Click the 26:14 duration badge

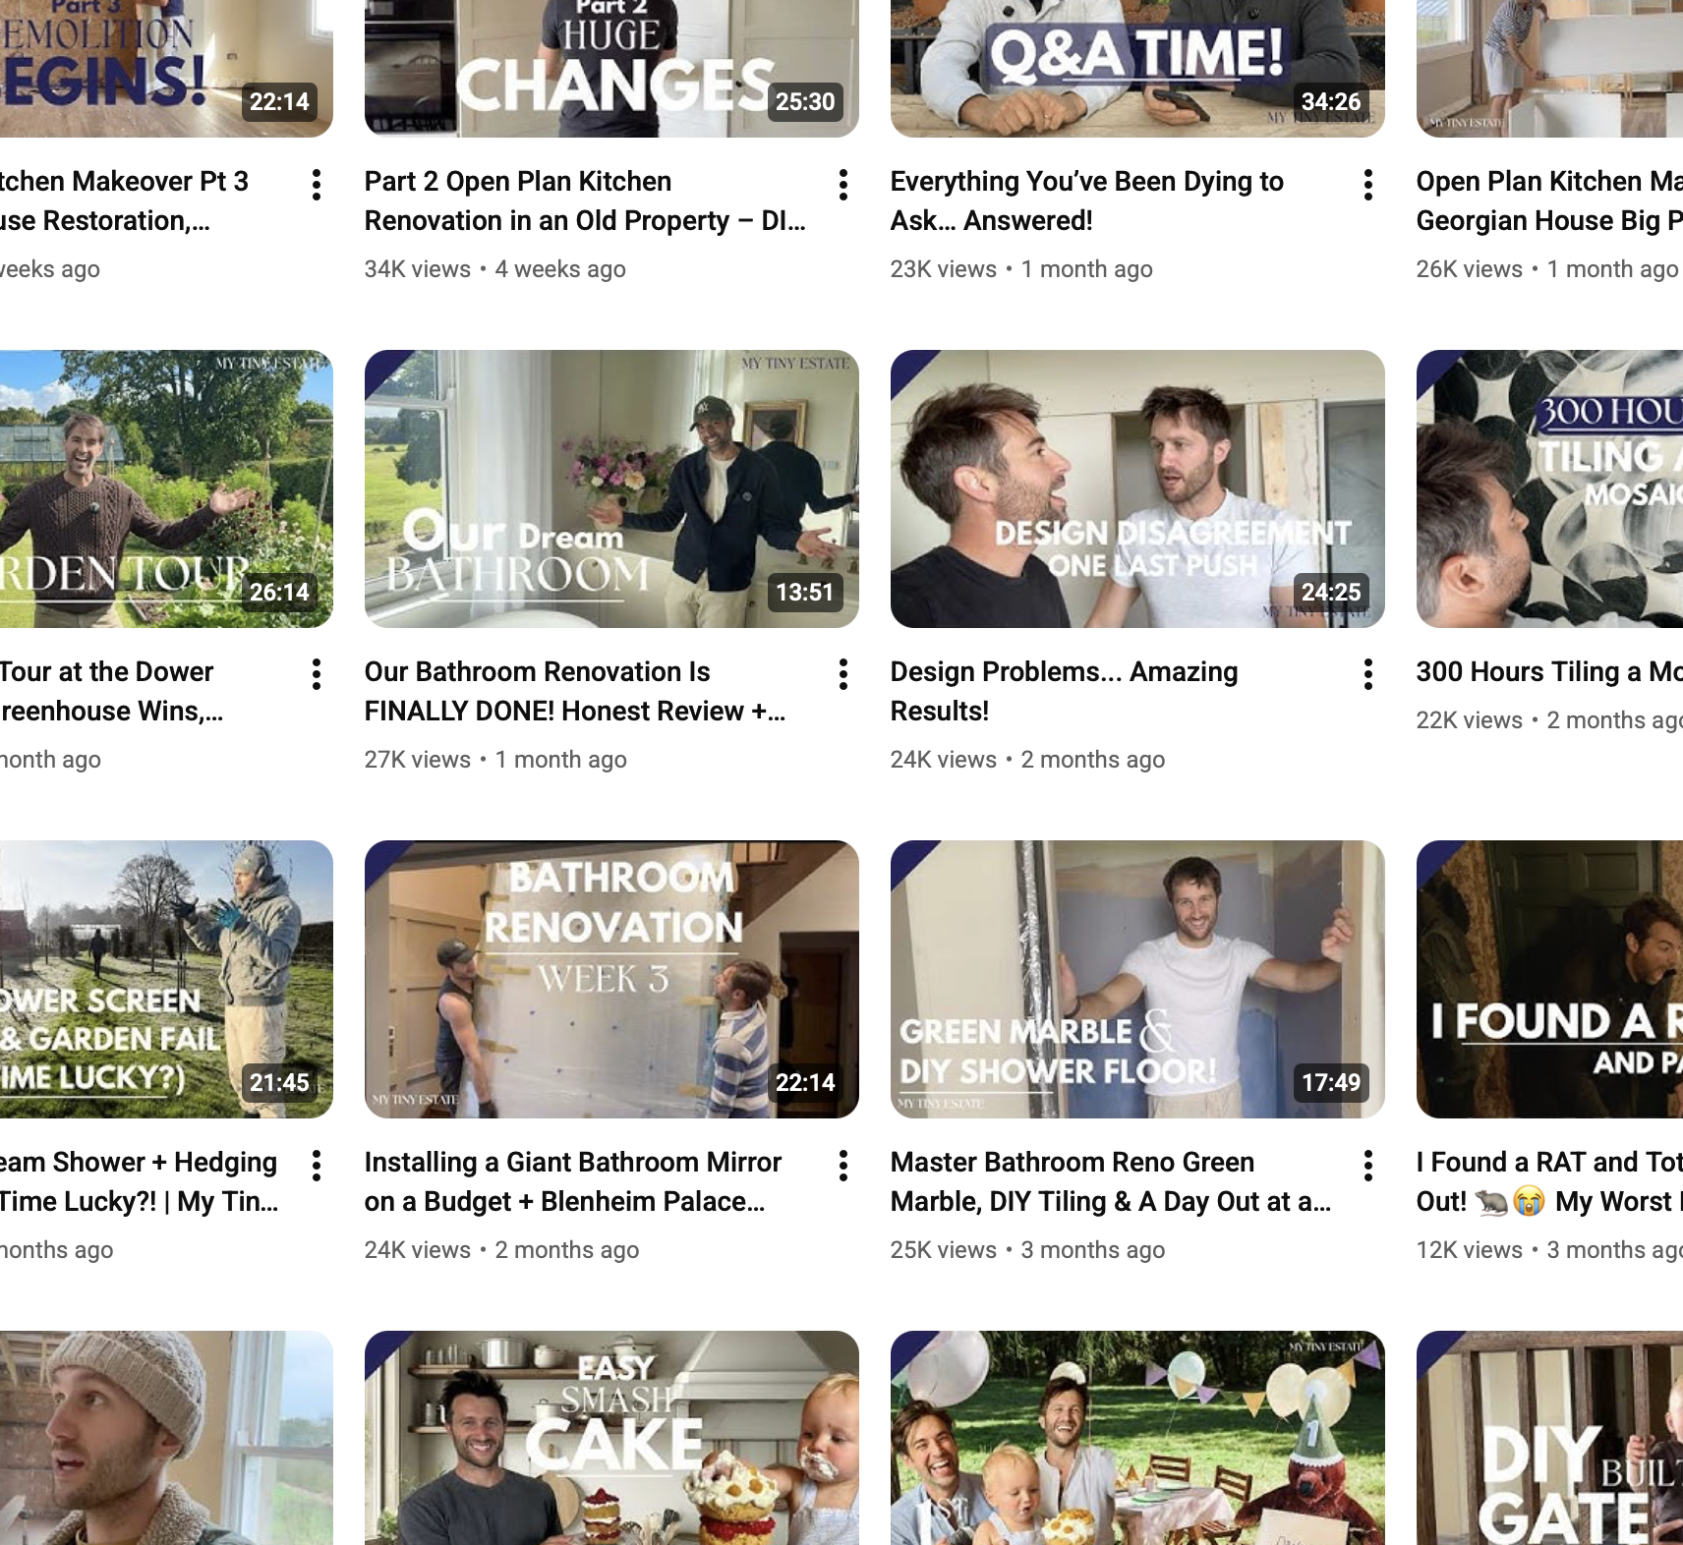279,592
